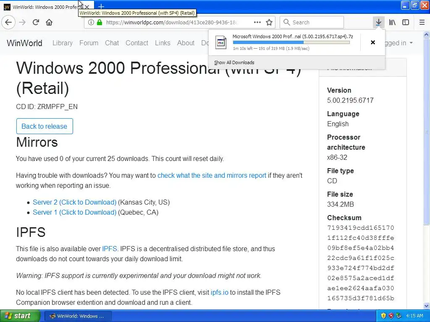Click the WinWorld tab favicon
Screen dimensions: 430x322
(x=7, y=7)
